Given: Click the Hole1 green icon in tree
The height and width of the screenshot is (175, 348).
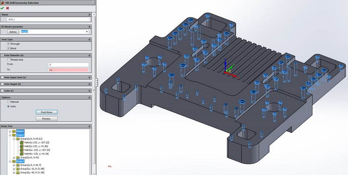Looking at the screenshot, I should tap(22, 142).
